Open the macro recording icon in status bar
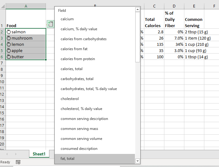 click(18, 162)
